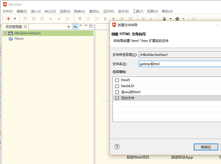Open the 查找(L) menu
This screenshot has width=221, height=164.
(x=94, y=11)
